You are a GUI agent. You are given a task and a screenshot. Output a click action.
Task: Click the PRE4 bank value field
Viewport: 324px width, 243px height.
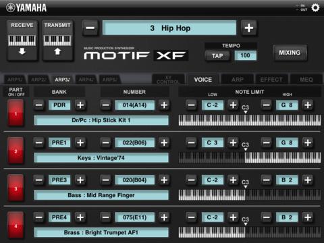pyautogui.click(x=59, y=217)
